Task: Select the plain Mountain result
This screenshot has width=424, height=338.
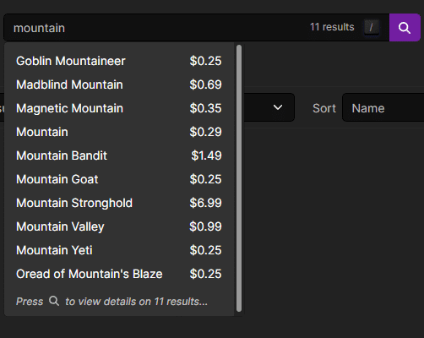Action: click(119, 132)
